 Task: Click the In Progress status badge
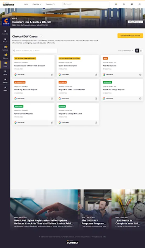pyautogui.click(x=20, y=82)
